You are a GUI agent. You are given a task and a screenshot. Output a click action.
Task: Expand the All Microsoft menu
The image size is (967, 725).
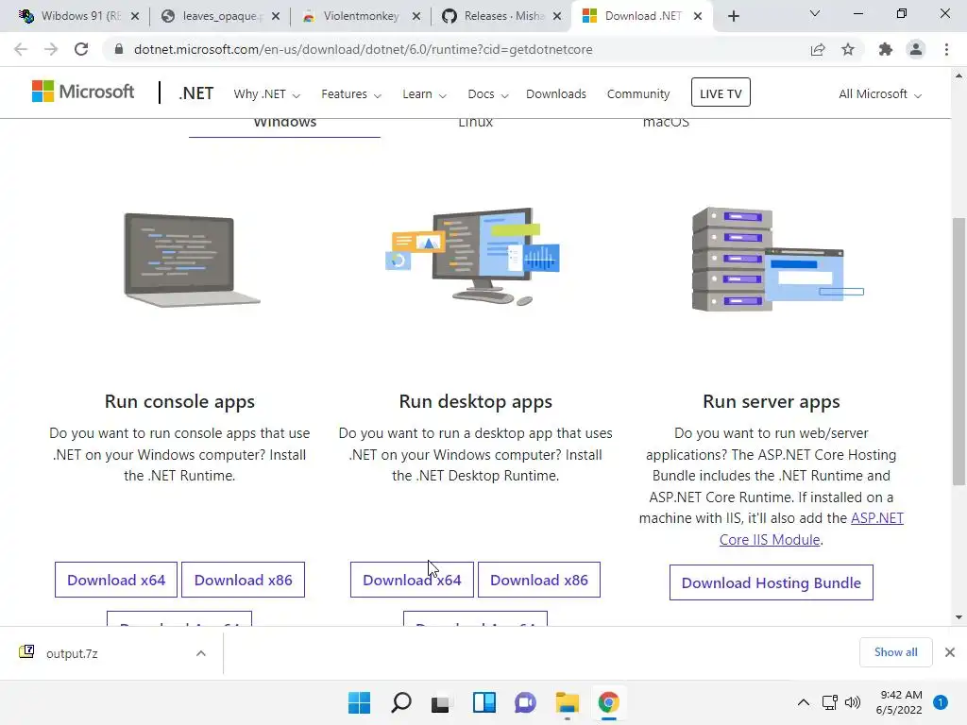(x=880, y=94)
